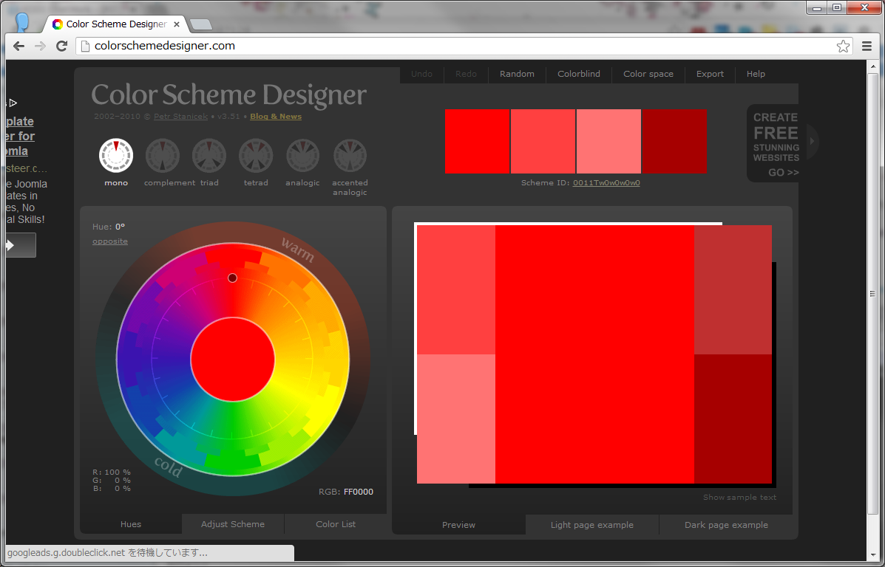Click the RGB FF0000 value
The width and height of the screenshot is (885, 567).
point(359,492)
